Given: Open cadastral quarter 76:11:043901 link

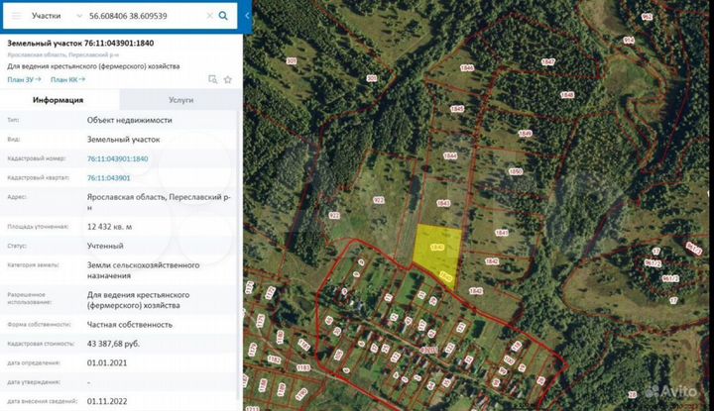Looking at the screenshot, I should pyautogui.click(x=109, y=177).
